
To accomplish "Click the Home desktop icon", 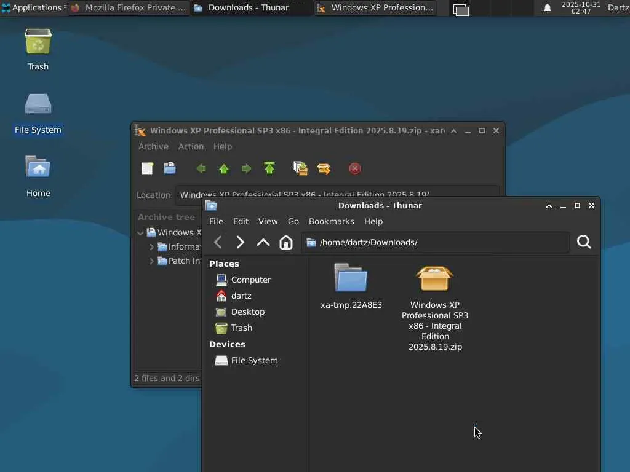I will (x=38, y=176).
